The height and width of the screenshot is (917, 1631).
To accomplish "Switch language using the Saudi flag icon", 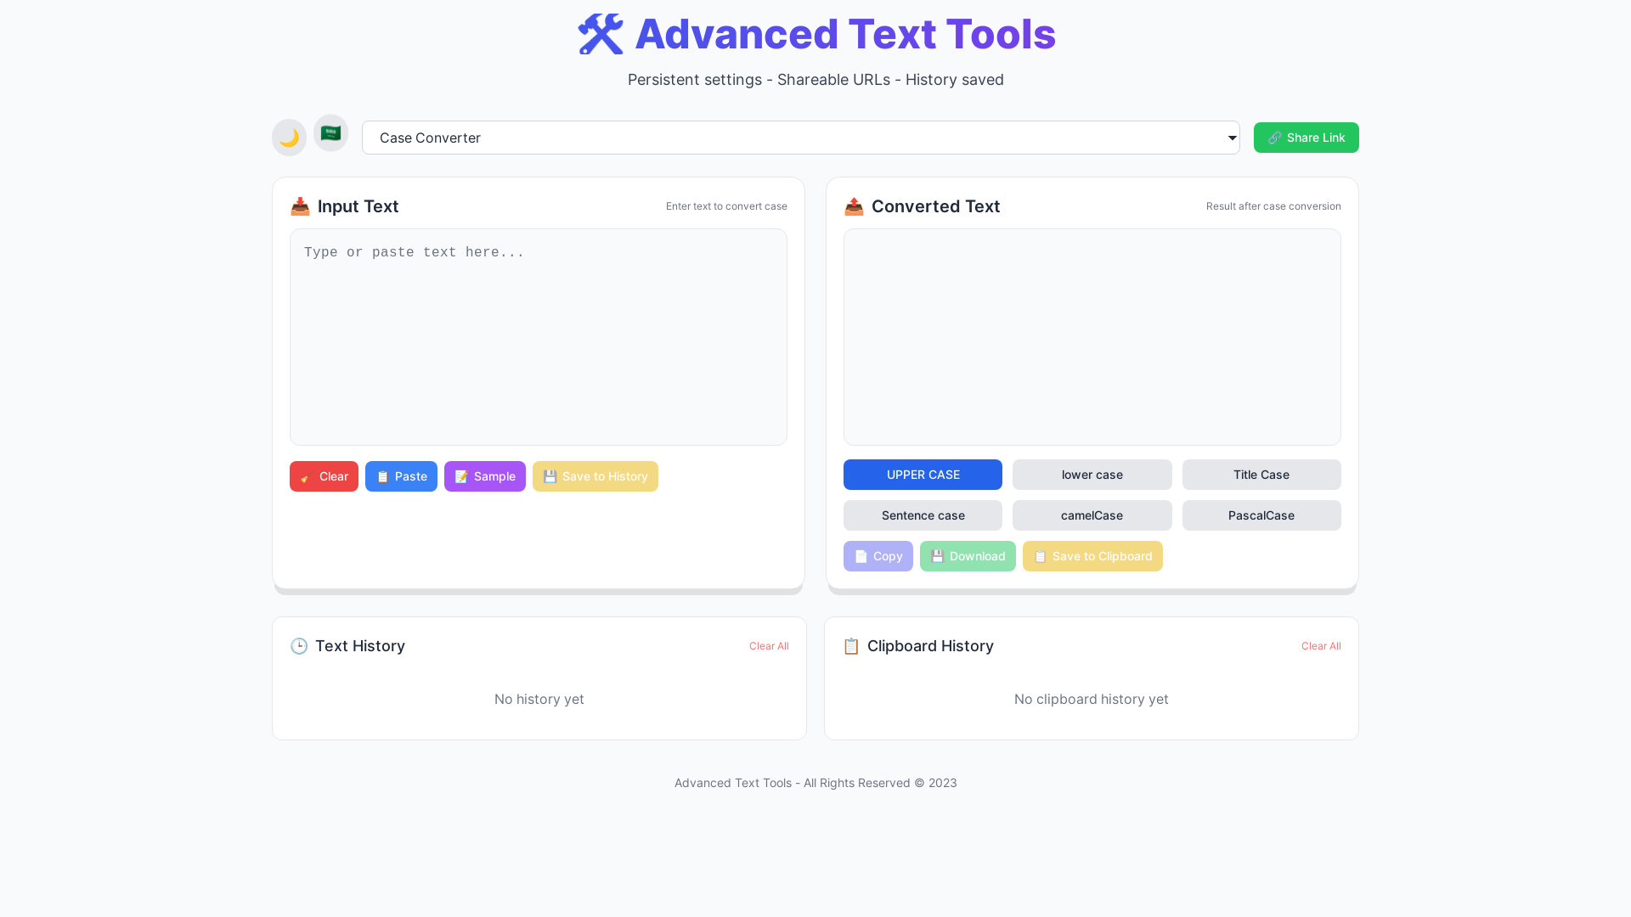I will click(x=330, y=133).
